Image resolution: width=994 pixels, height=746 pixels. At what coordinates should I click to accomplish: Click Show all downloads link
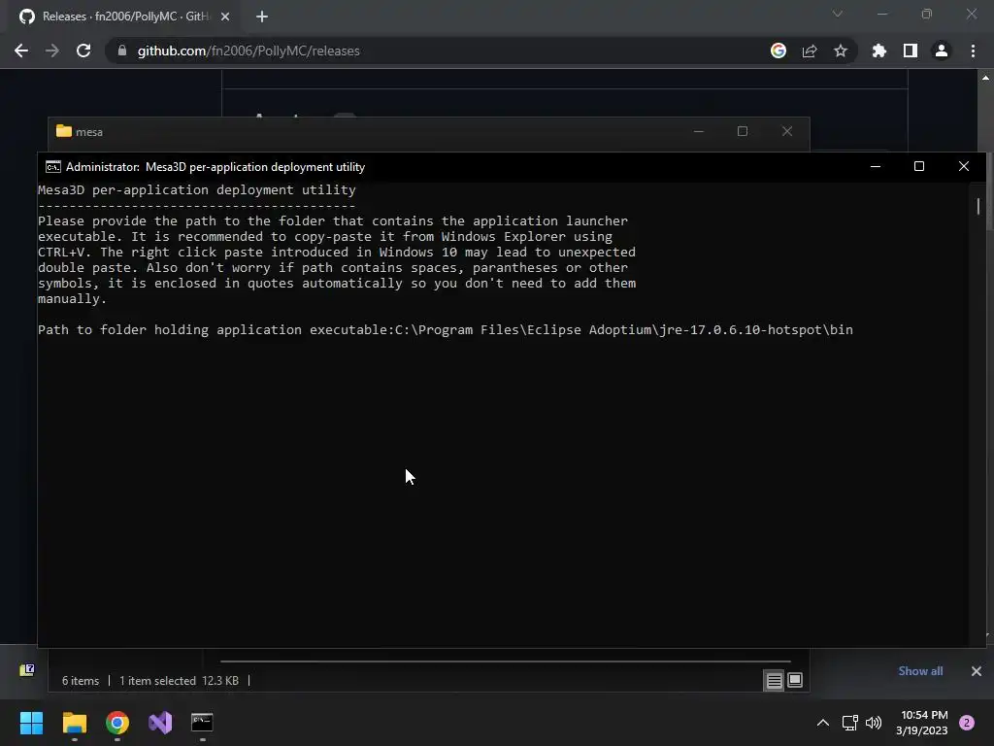point(920,671)
